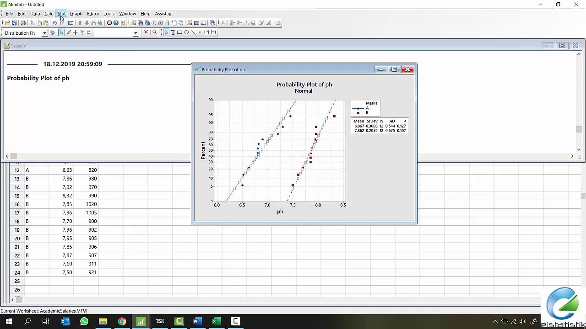Click the Open Project folder icon
The image size is (586, 329).
click(x=7, y=23)
